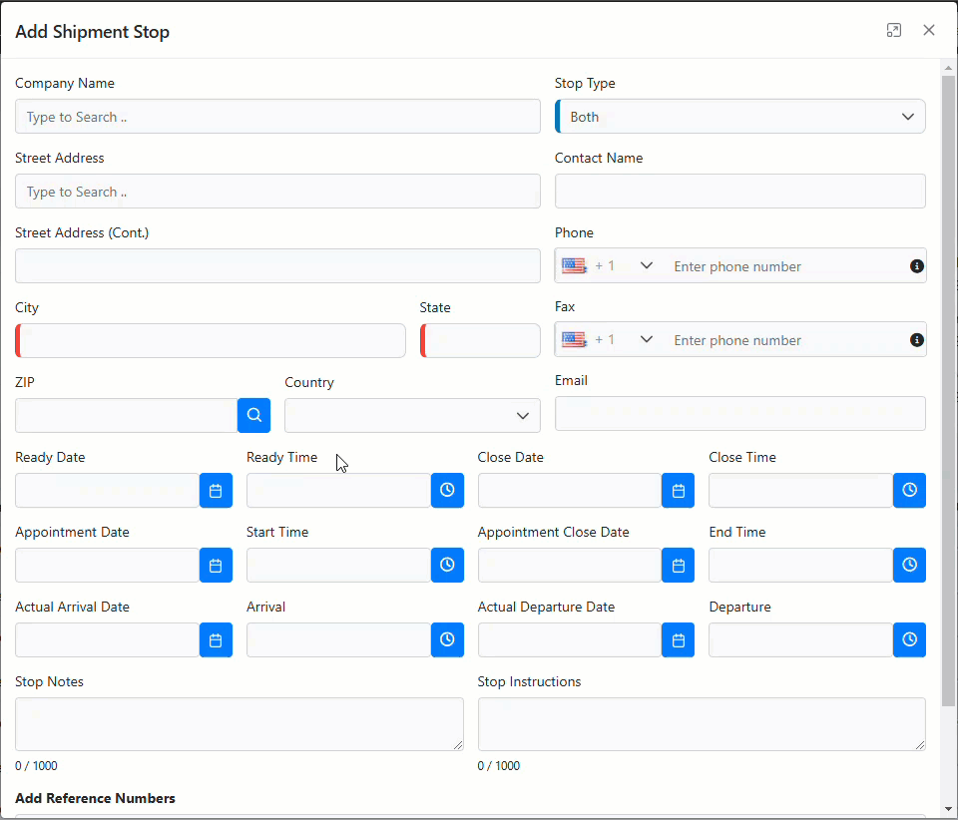Open the Ready Time clock picker
The width and height of the screenshot is (958, 820).
click(x=447, y=491)
